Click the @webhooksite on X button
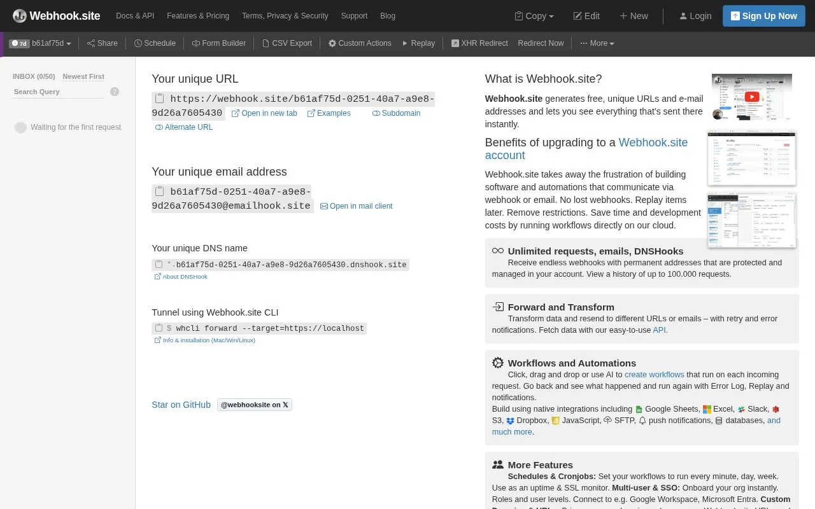This screenshot has width=815, height=509. [255, 405]
